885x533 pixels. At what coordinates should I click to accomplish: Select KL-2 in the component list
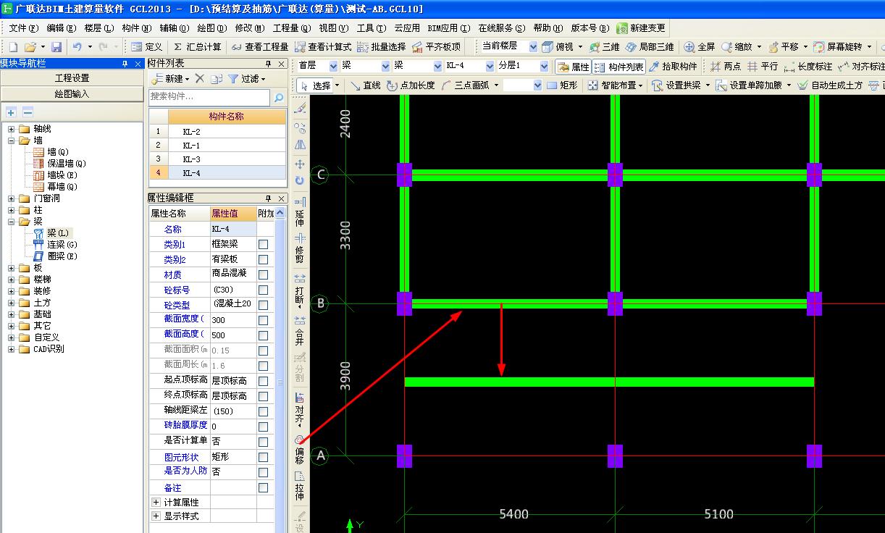coord(191,132)
